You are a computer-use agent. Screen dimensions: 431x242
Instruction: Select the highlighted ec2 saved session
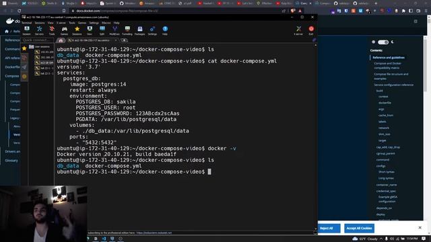44,63
